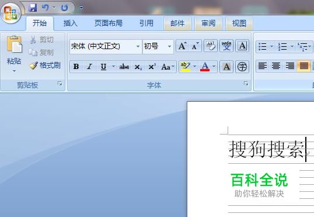
Task: Open the Change Case (Aa) menu
Action: click(x=168, y=67)
